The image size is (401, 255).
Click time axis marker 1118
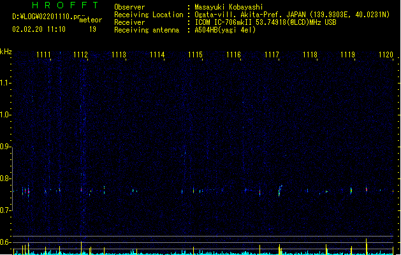click(x=310, y=55)
